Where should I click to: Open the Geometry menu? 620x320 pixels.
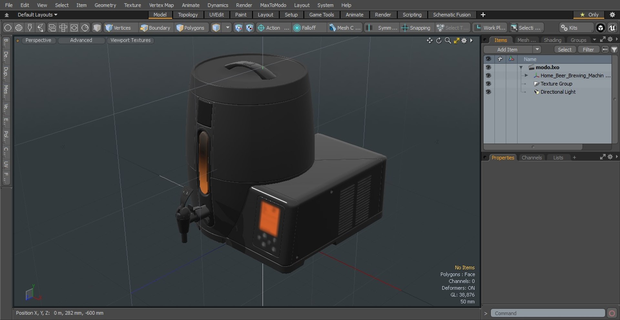click(105, 5)
